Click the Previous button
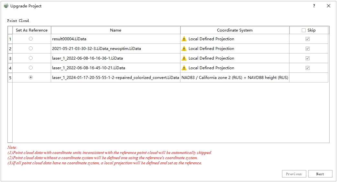 294,174
